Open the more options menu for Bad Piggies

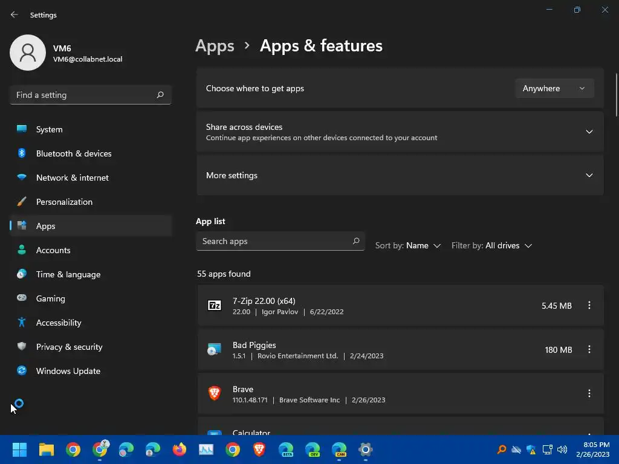[x=589, y=350]
